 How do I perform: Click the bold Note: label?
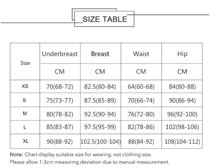(17, 155)
